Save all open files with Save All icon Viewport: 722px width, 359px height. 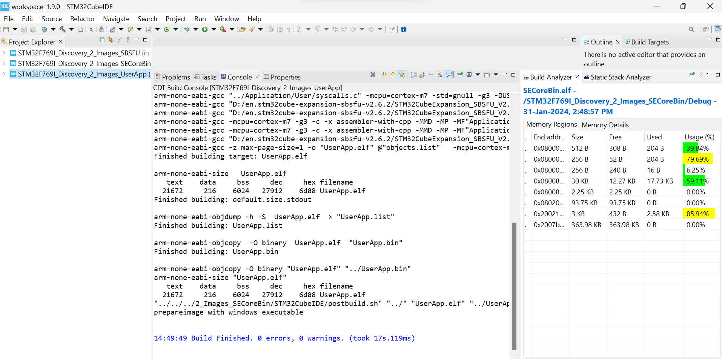click(x=32, y=29)
